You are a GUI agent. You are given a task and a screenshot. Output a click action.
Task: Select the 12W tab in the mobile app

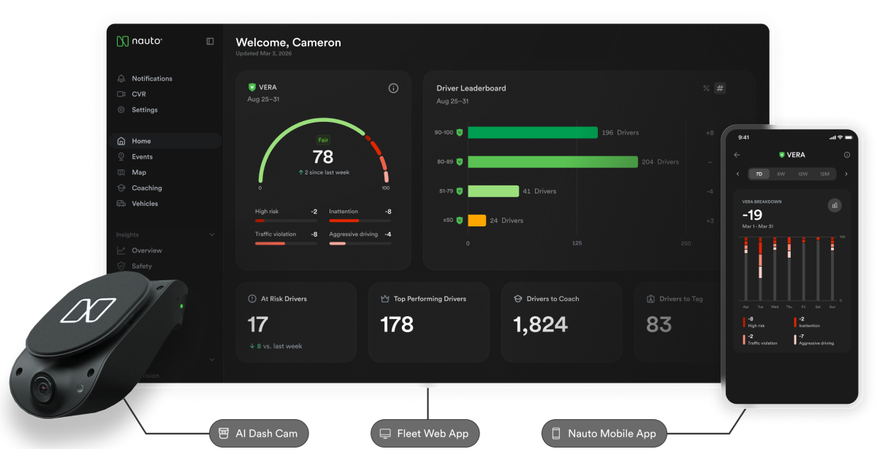tap(803, 174)
